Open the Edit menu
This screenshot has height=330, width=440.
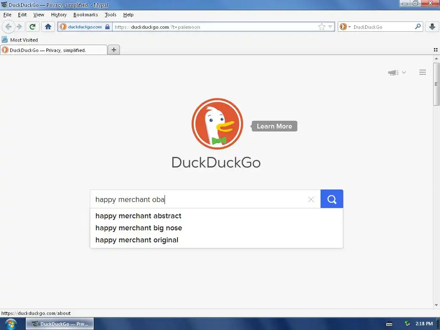pyautogui.click(x=22, y=15)
